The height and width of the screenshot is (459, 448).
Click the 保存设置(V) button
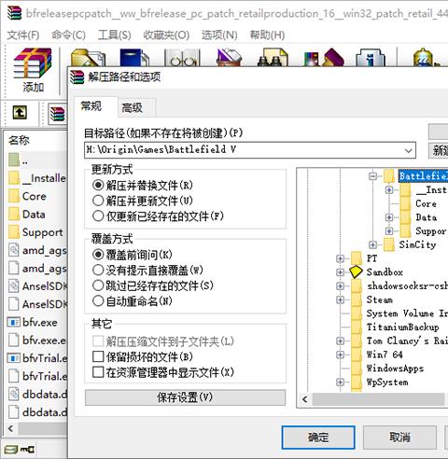[185, 397]
